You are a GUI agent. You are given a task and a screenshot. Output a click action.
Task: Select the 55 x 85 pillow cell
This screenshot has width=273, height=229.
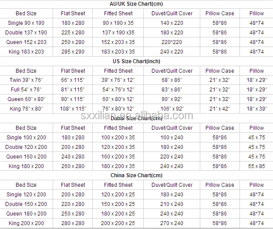point(256,166)
